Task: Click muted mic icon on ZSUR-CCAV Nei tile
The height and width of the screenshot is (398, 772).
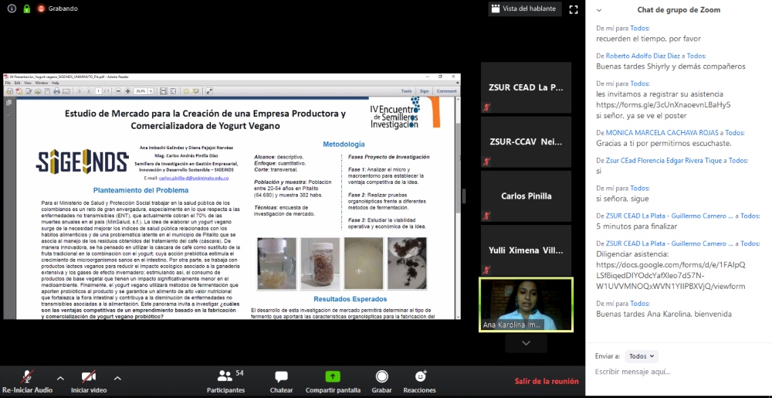Action: pos(486,162)
